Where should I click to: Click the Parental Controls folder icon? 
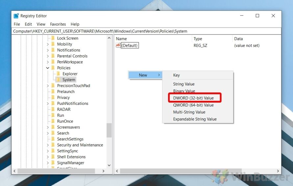click(53, 56)
